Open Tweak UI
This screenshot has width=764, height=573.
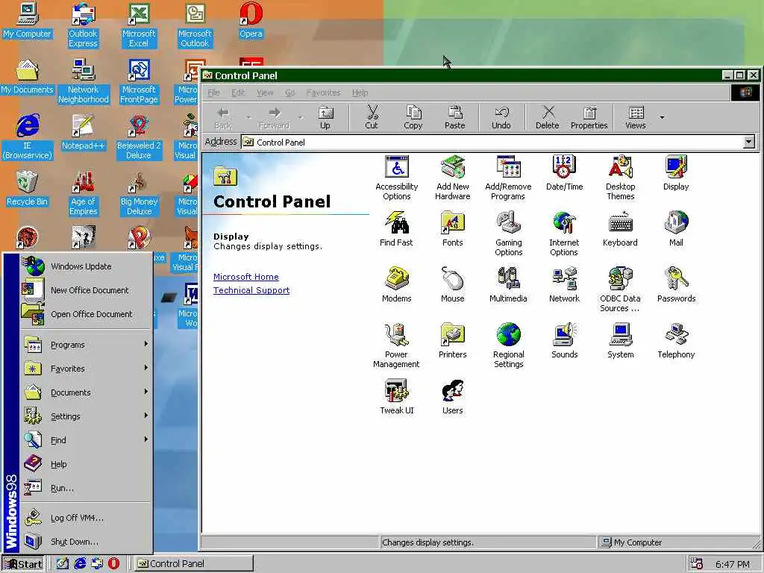click(397, 397)
